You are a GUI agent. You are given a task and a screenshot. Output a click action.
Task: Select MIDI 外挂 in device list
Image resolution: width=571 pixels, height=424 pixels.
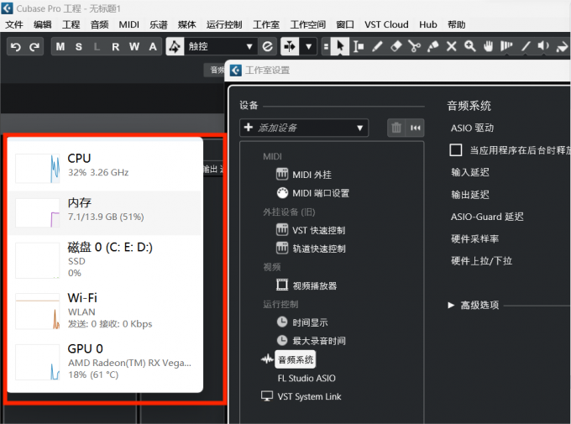pyautogui.click(x=304, y=175)
